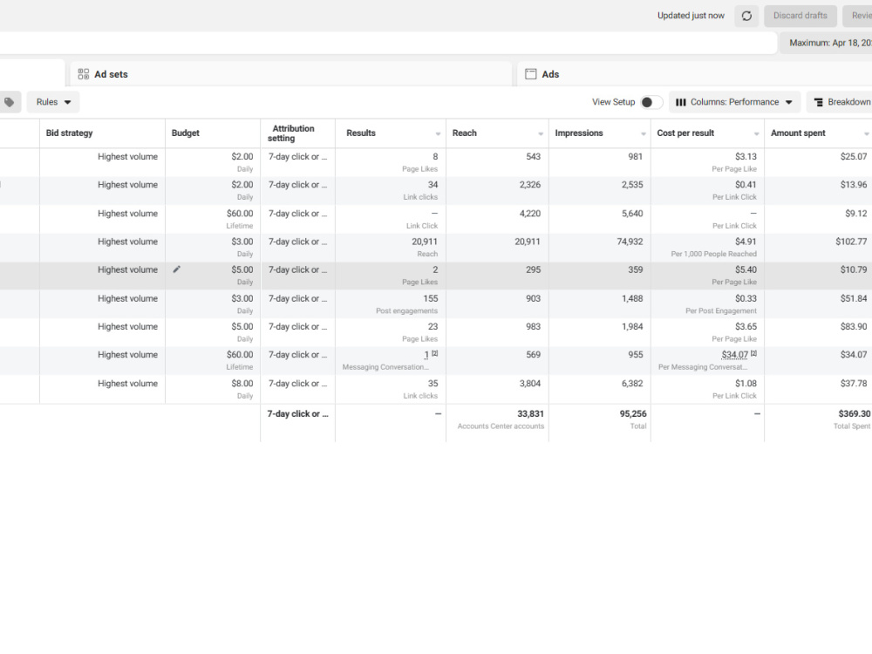Image resolution: width=872 pixels, height=654 pixels.
Task: Click the Ad sets grid icon
Action: tap(84, 74)
